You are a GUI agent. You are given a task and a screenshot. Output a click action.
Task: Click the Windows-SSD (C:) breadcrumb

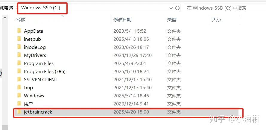pyautogui.click(x=41, y=8)
